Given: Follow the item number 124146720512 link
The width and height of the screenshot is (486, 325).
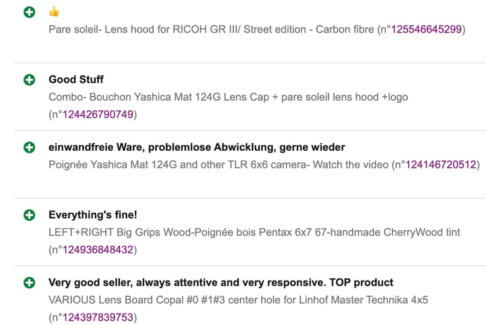Looking at the screenshot, I should [x=440, y=165].
